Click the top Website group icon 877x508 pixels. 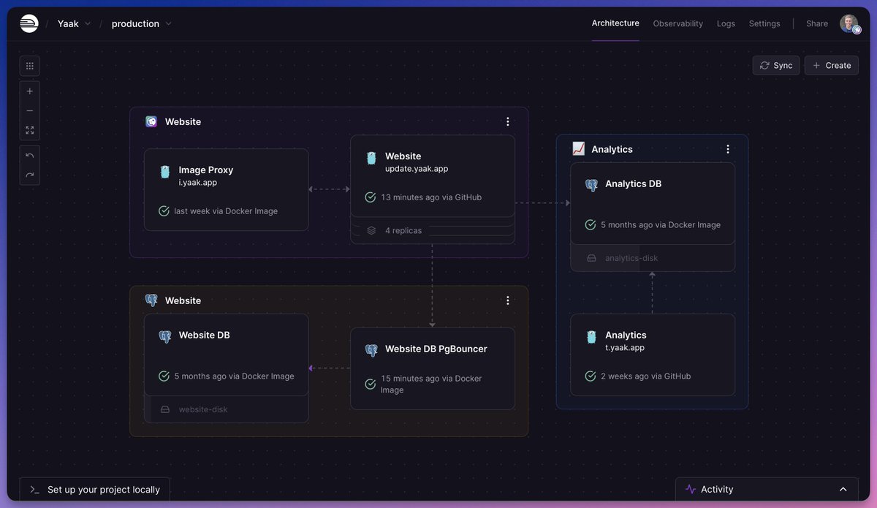coord(151,121)
